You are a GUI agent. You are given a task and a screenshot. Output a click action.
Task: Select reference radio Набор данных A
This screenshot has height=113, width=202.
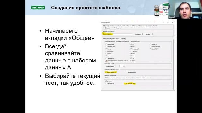coord(106,72)
